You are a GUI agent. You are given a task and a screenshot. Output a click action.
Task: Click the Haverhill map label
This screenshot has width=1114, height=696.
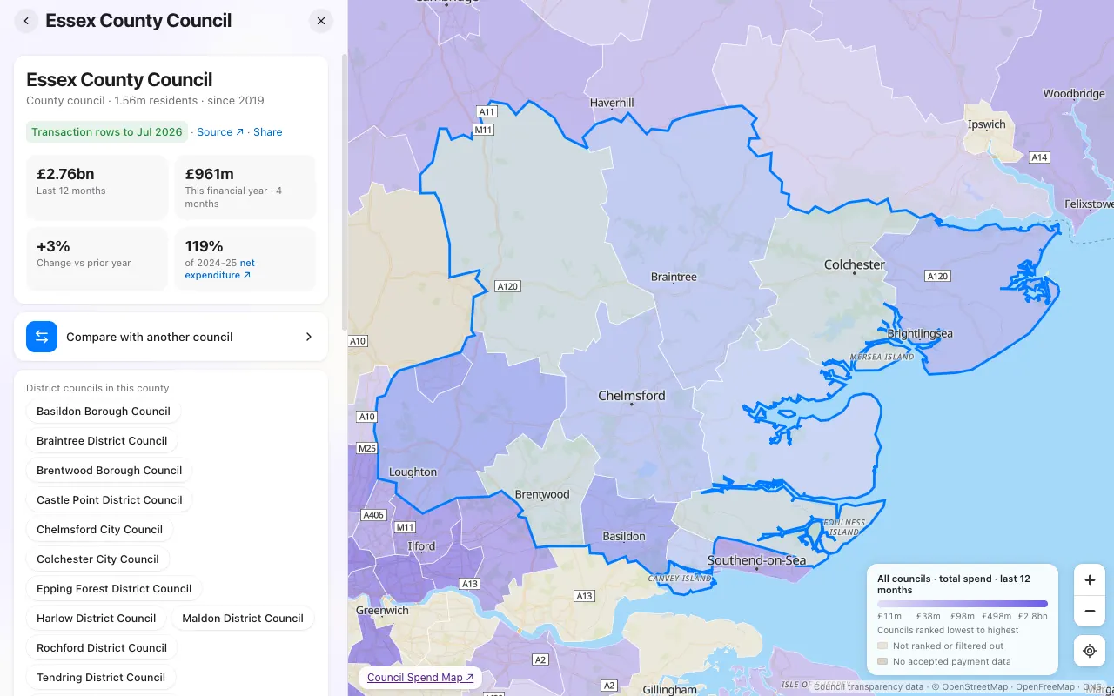point(612,103)
